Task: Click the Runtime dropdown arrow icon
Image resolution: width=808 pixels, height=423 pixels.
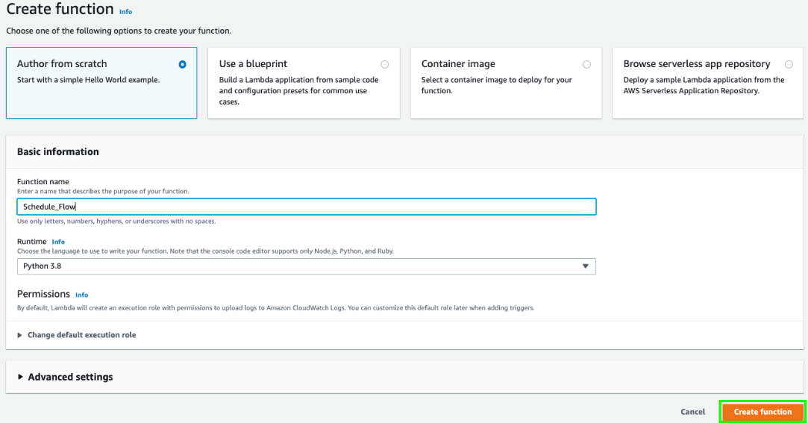Action: click(x=586, y=266)
